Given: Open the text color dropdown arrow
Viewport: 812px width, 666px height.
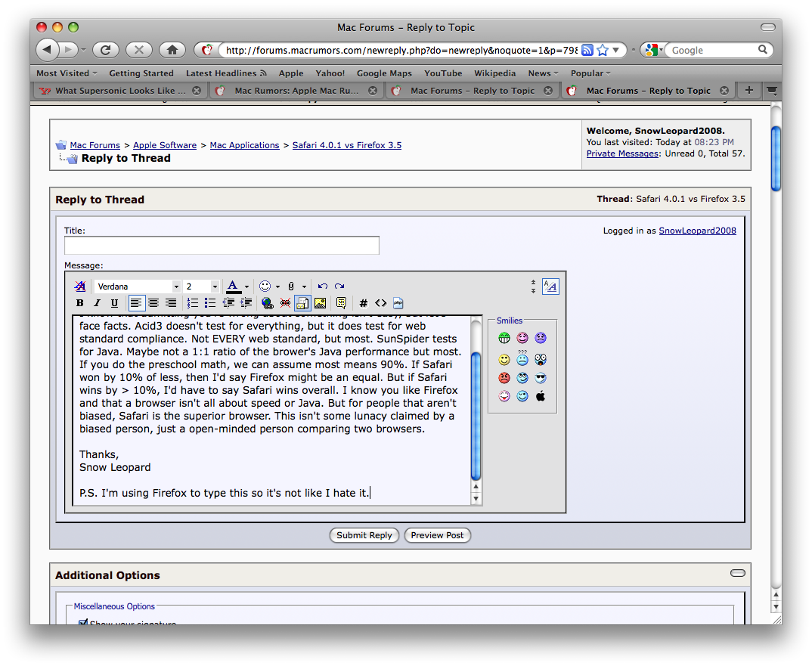Looking at the screenshot, I should [x=247, y=287].
